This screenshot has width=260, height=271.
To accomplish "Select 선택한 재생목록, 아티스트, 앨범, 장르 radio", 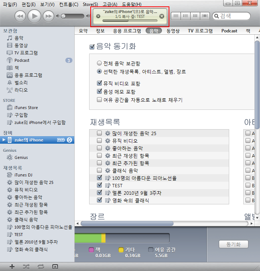I will click(99, 71).
